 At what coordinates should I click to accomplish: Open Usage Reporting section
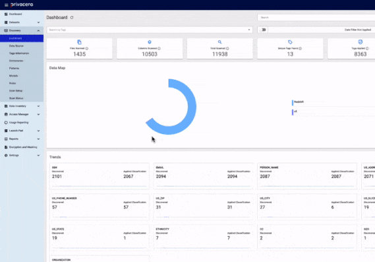22,122
